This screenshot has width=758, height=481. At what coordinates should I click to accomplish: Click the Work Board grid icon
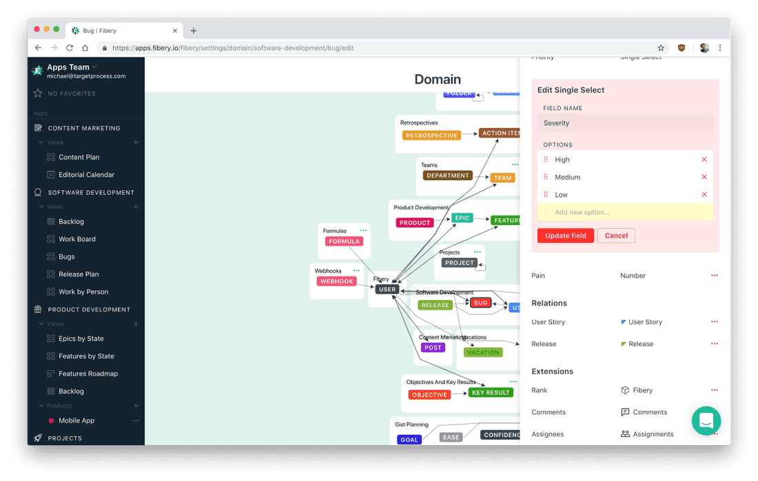pyautogui.click(x=51, y=239)
